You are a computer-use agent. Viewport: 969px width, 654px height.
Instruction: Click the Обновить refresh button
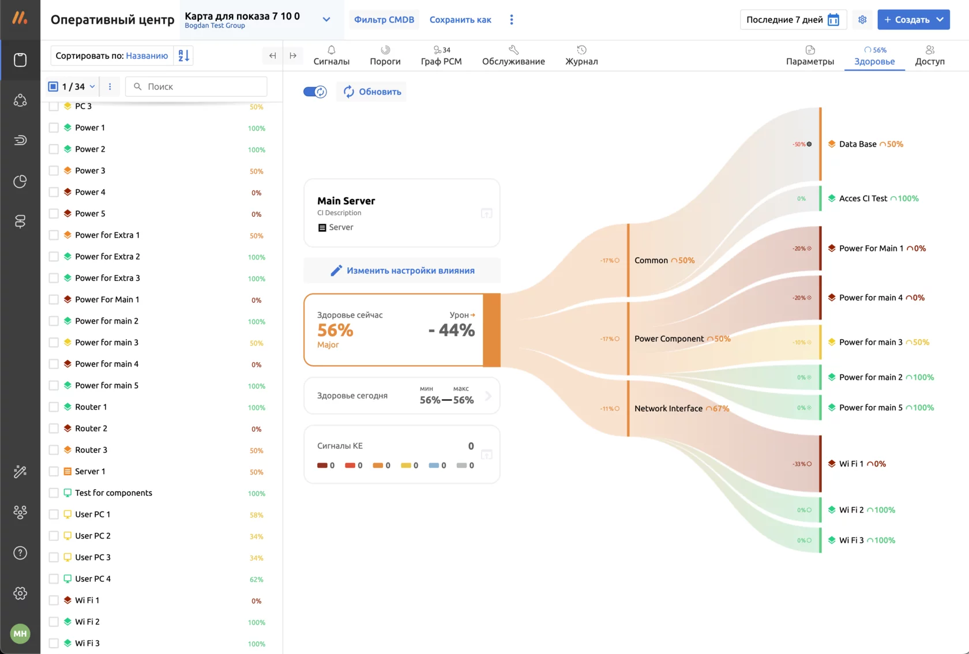372,92
